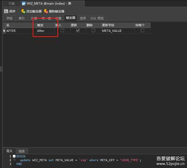Click the row indicator arrow beside AFTER

(4, 31)
